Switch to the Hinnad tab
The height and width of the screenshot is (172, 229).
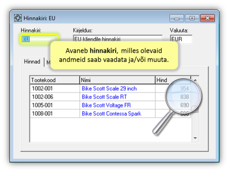[x=32, y=62]
